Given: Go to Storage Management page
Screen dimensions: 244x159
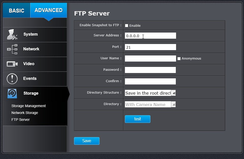Looking at the screenshot, I should pyautogui.click(x=28, y=106).
